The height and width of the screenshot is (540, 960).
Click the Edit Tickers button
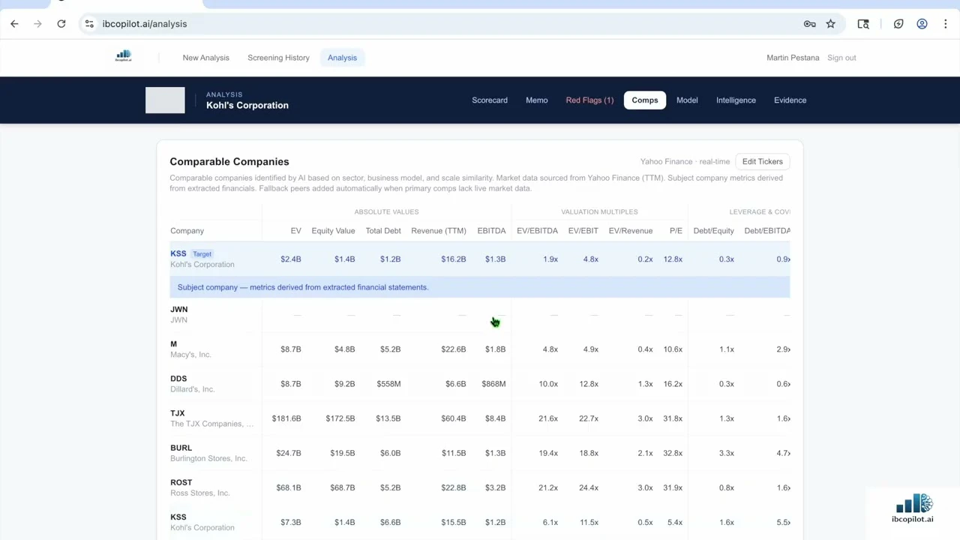point(762,161)
